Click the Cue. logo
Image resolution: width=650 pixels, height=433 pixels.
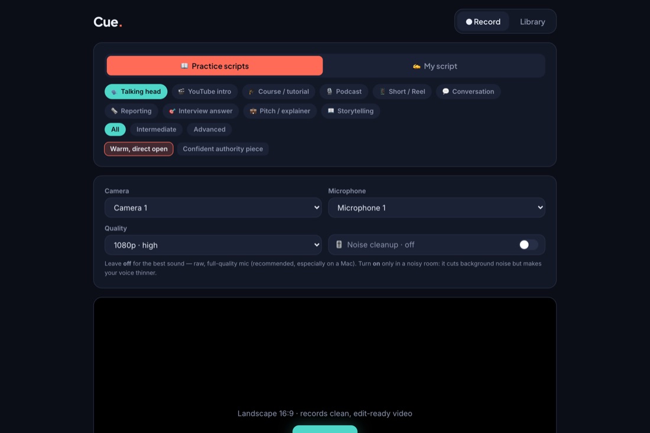[x=108, y=22]
